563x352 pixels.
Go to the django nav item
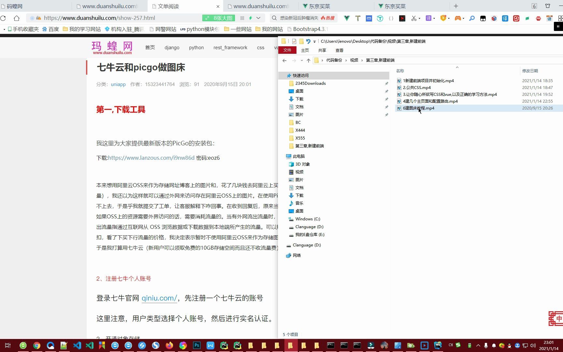(172, 48)
